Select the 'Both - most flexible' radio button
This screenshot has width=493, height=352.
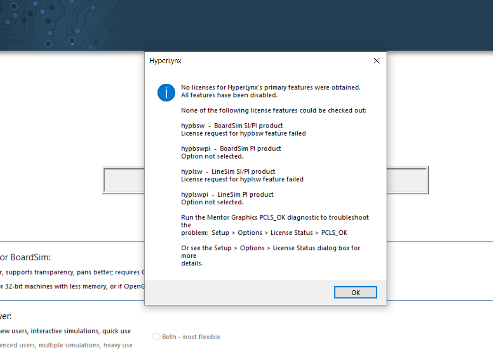[156, 336]
